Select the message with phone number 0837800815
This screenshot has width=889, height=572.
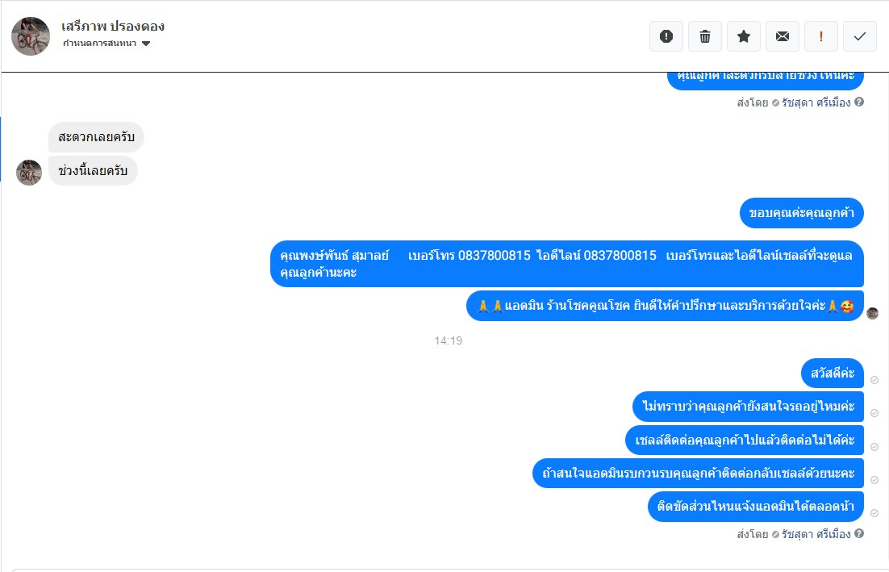[567, 264]
